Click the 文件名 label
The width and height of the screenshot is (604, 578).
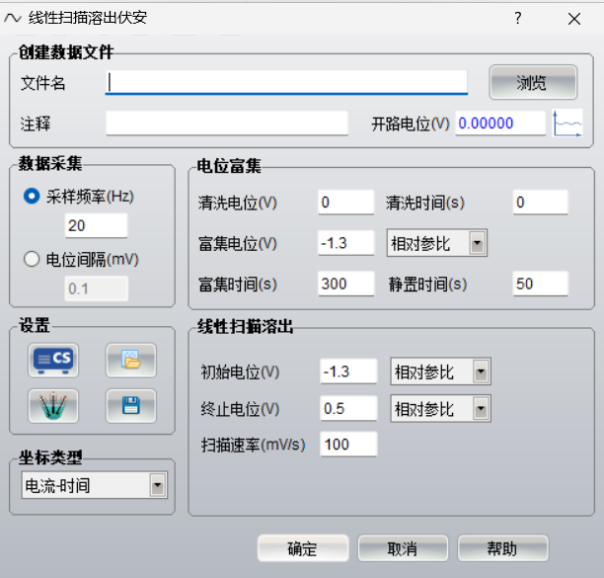tap(42, 83)
